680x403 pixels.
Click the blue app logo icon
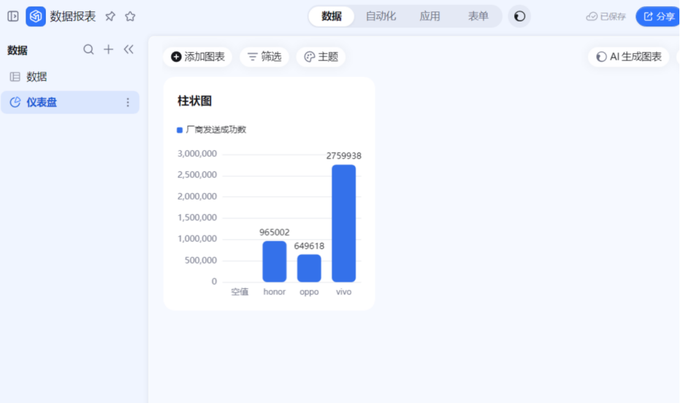click(x=36, y=17)
